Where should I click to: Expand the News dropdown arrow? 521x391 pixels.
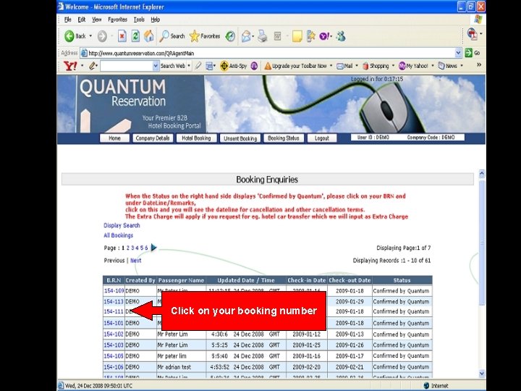click(462, 66)
